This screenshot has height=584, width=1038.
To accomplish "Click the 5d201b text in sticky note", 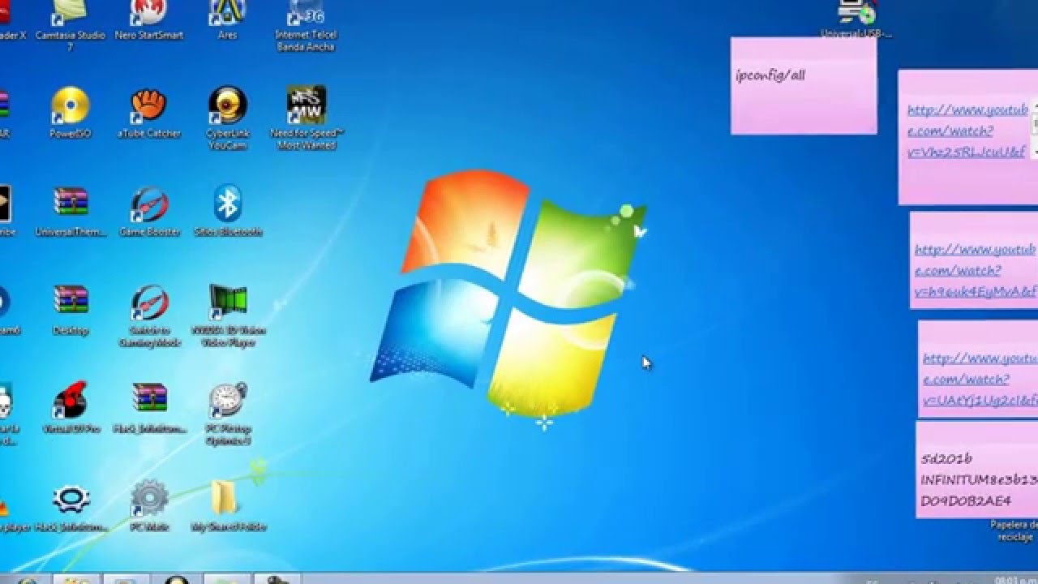I will click(947, 458).
